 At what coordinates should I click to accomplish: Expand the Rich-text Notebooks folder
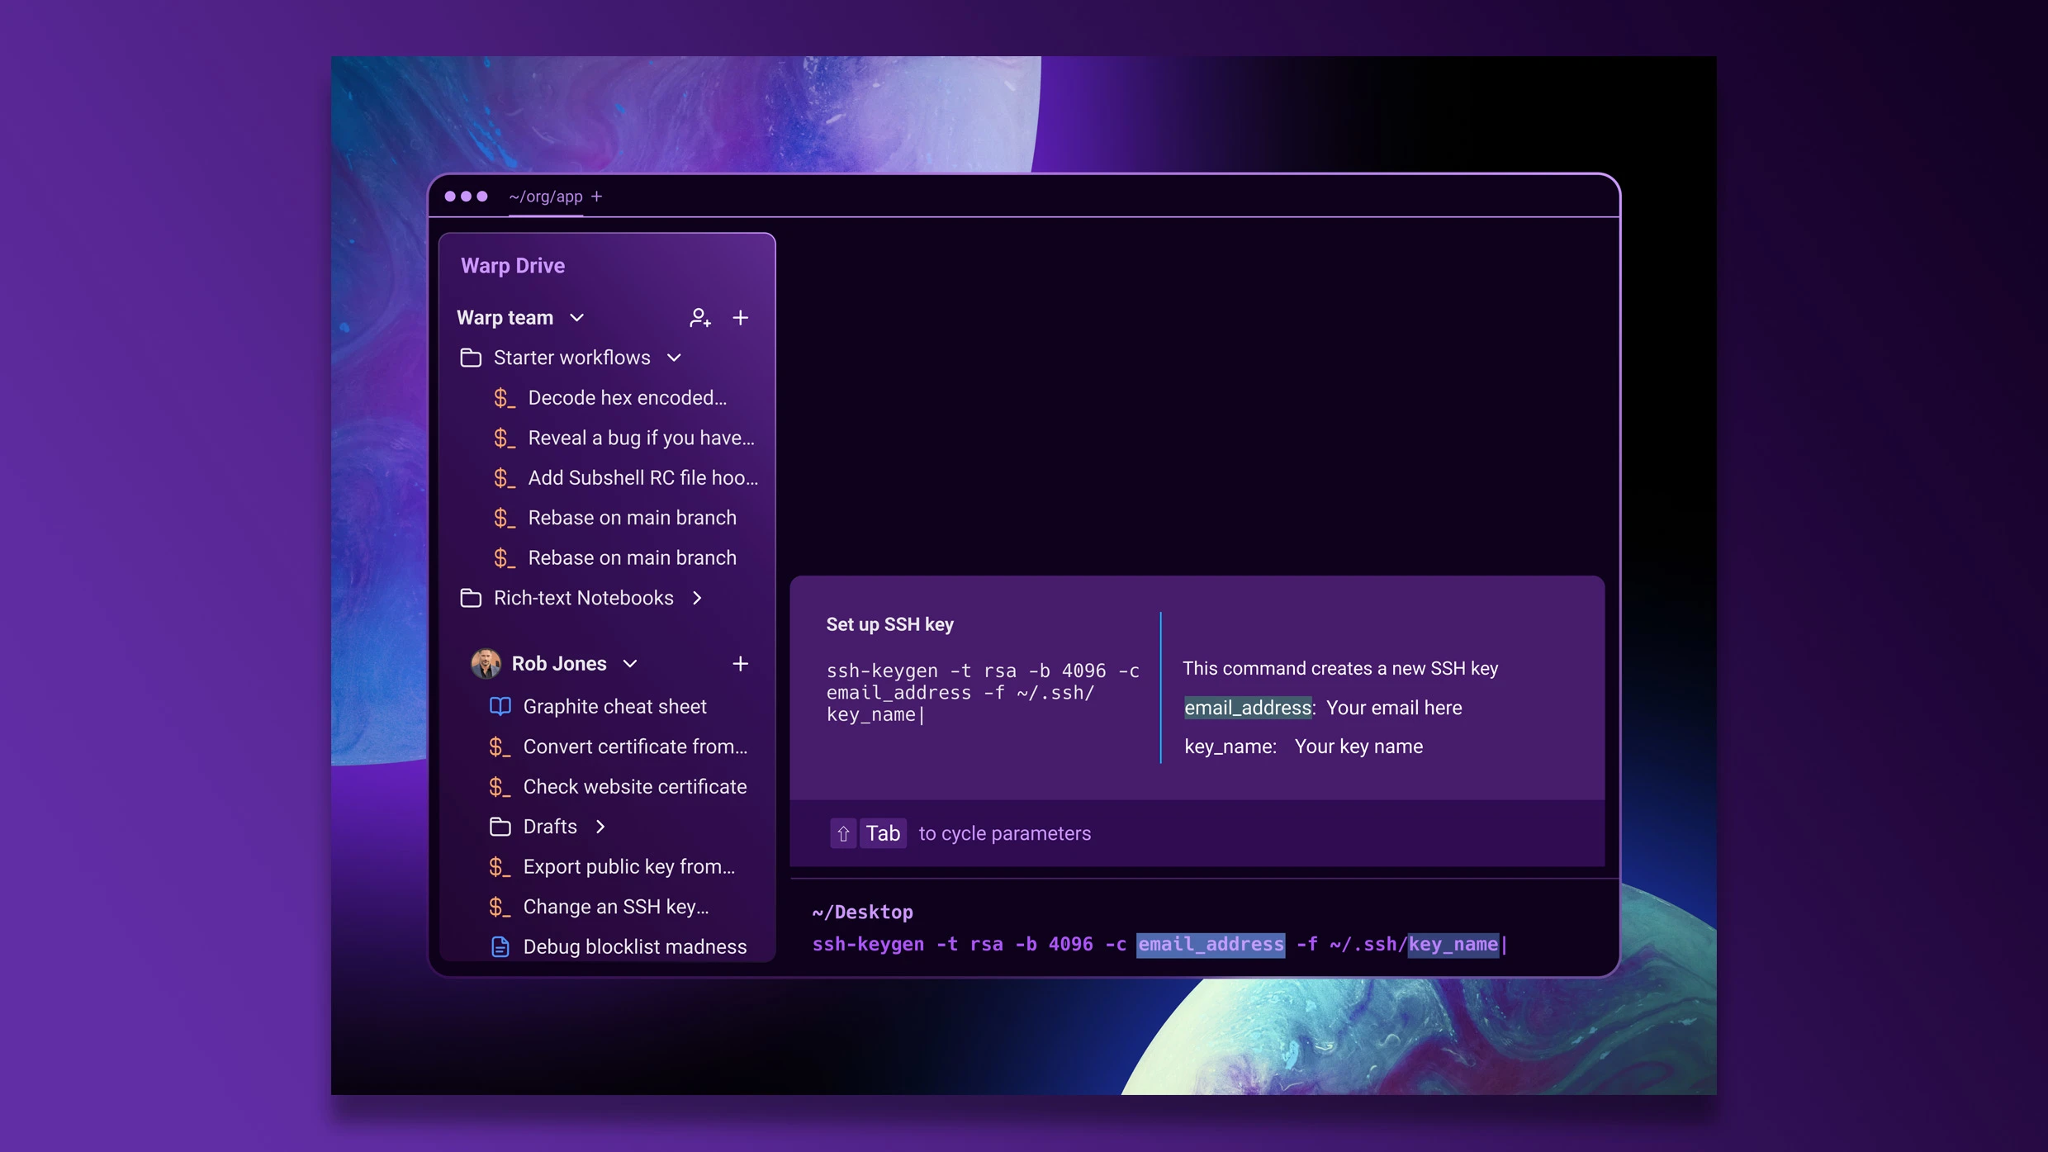tap(696, 597)
